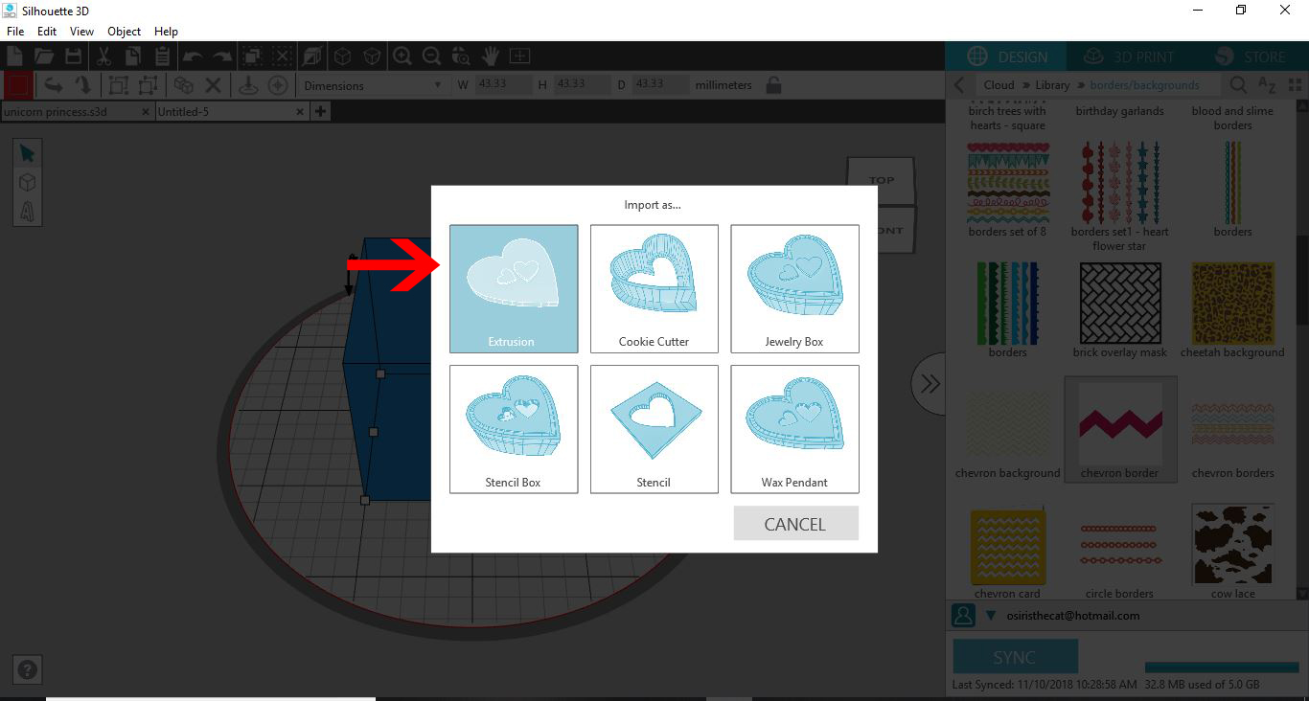This screenshot has height=701, width=1309.
Task: Click the Zoom Out magnifier icon
Action: click(431, 57)
